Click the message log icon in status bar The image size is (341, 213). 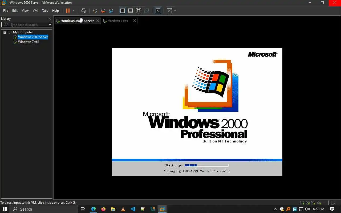(x=333, y=203)
